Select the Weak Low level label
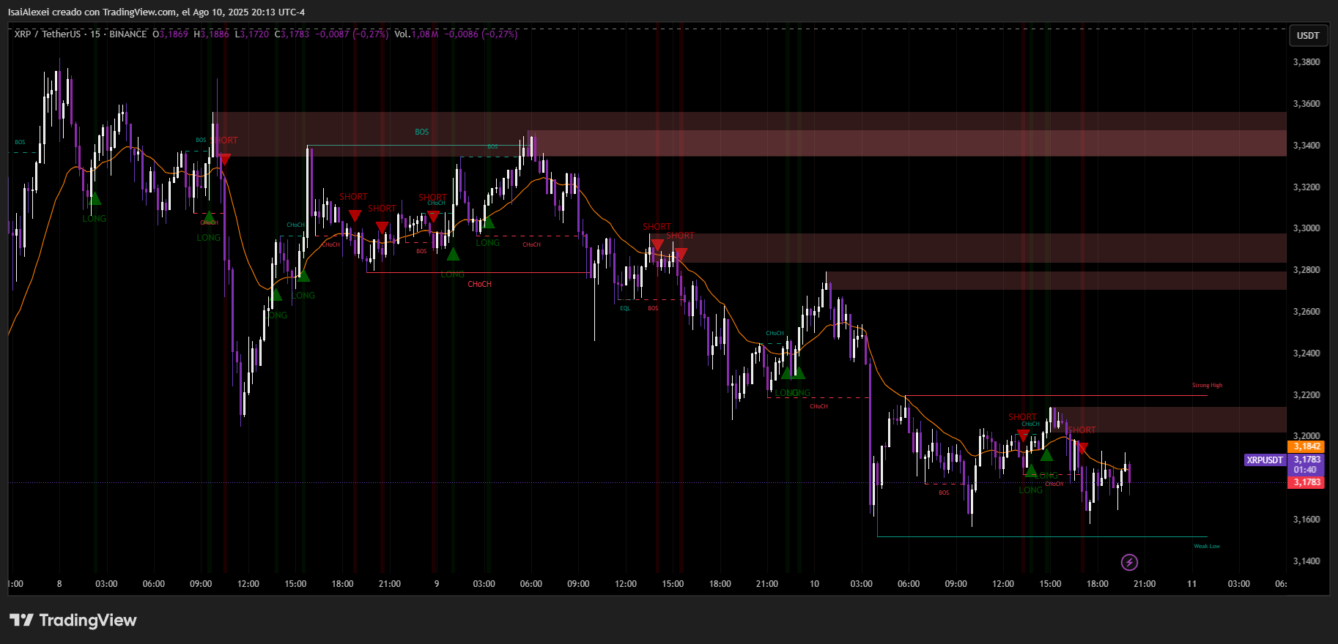This screenshot has width=1338, height=644. pos(1206,546)
